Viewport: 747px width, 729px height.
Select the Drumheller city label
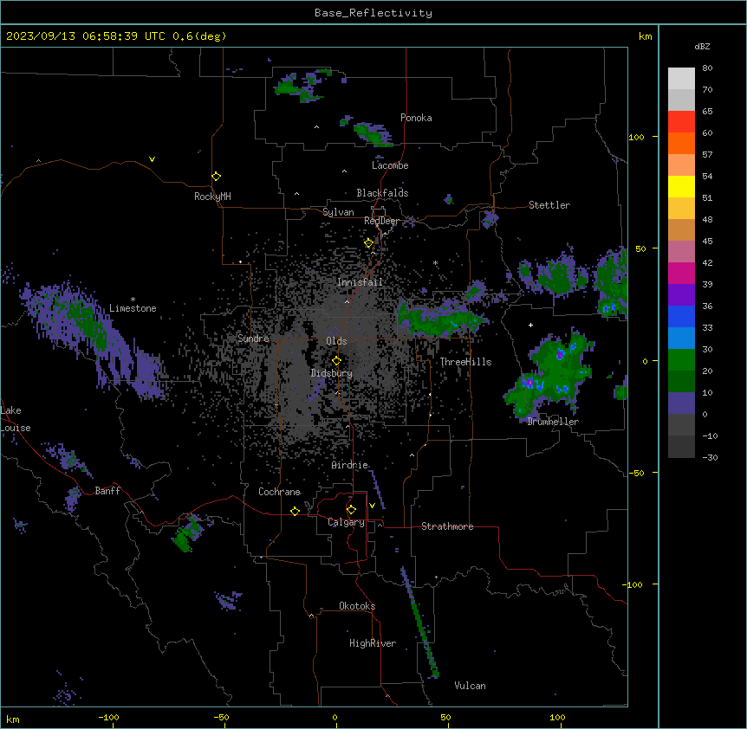553,422
